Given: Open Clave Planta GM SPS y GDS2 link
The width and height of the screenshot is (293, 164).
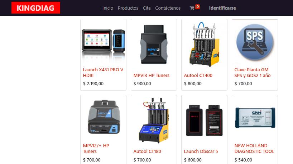Looking at the screenshot, I should pyautogui.click(x=253, y=72).
